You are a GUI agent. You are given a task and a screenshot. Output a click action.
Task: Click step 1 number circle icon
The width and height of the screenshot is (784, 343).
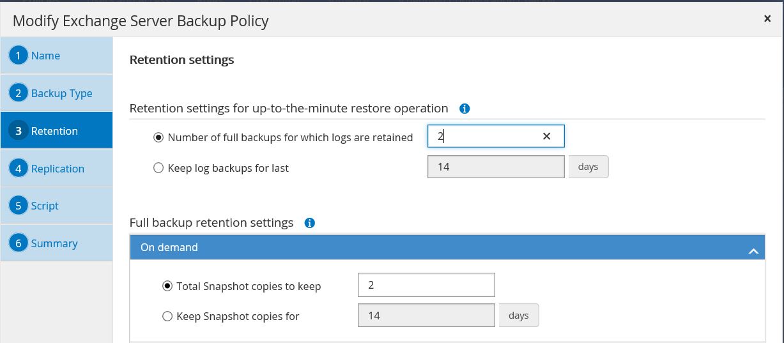(x=19, y=56)
